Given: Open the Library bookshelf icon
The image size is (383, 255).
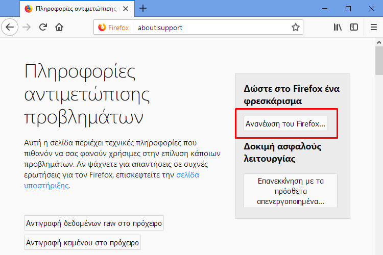Looking at the screenshot, I should (338, 27).
